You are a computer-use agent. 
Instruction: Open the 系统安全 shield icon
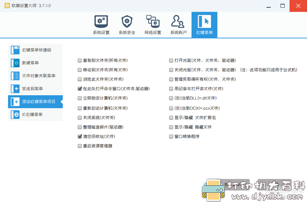127,22
